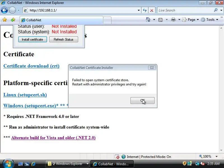The width and height of the screenshot is (224, 168).
Task: Open a new blank tab
Action: (107, 20)
